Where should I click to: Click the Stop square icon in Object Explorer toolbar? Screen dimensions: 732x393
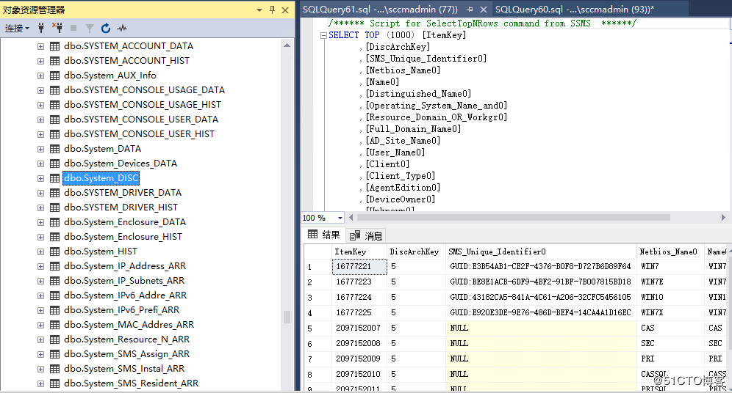point(73,28)
